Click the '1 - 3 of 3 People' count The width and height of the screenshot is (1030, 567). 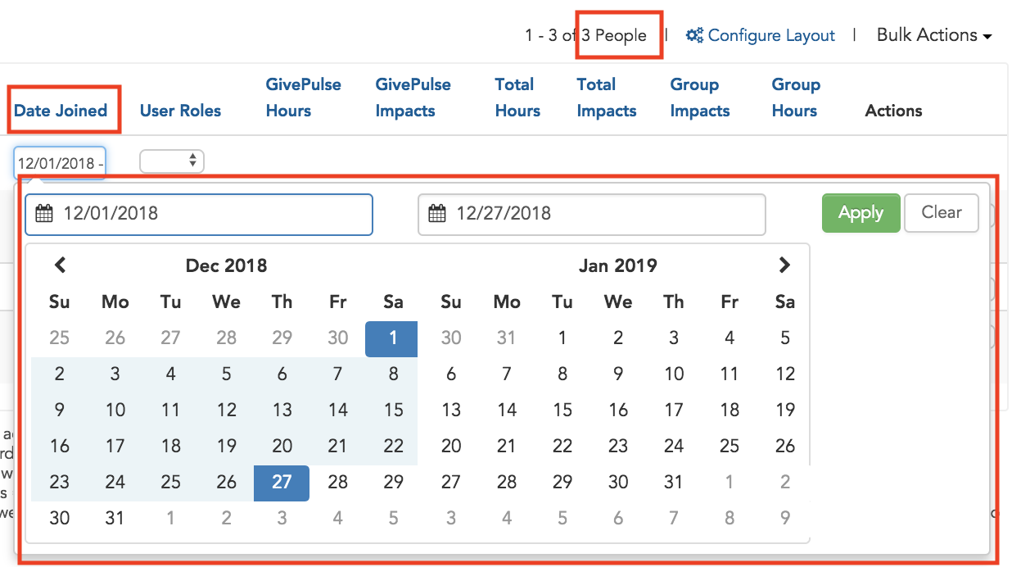click(x=585, y=36)
